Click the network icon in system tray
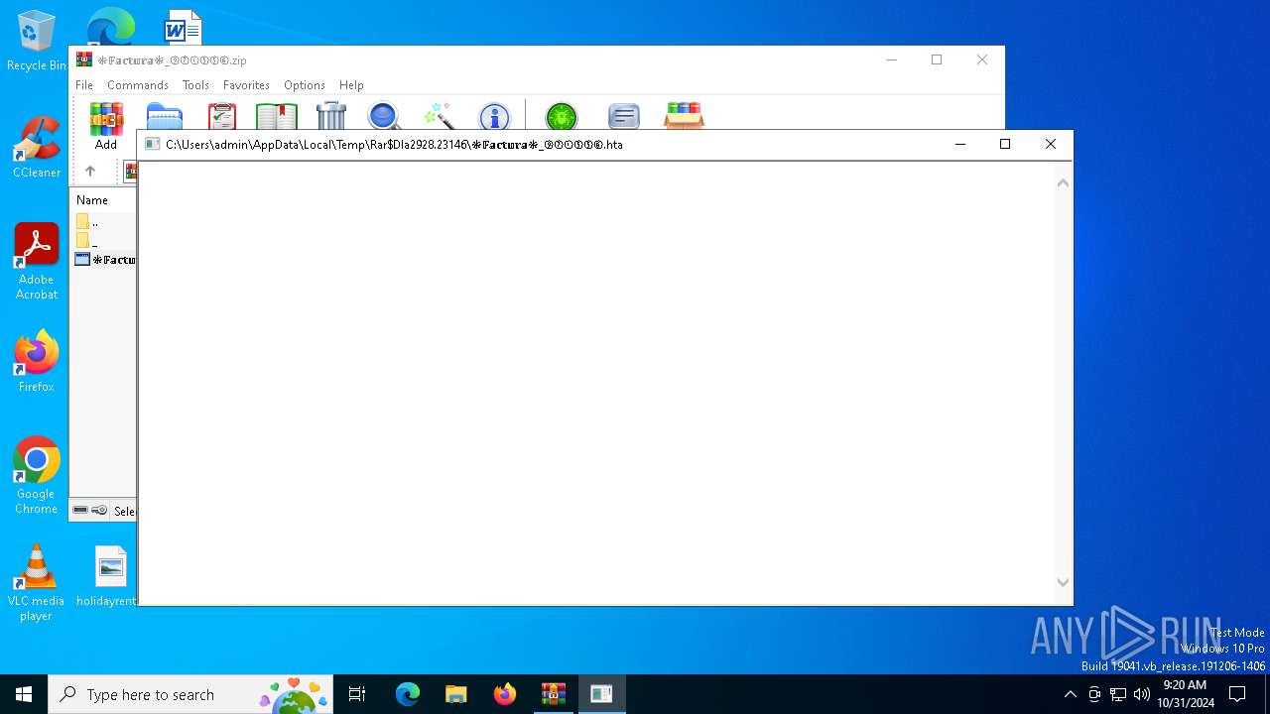The height and width of the screenshot is (714, 1270). (1118, 694)
